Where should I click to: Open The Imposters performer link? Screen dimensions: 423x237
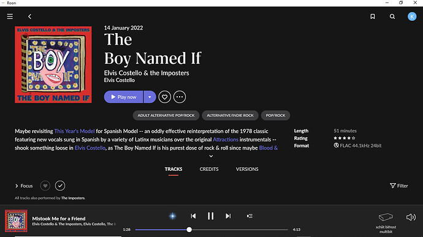[73, 198]
